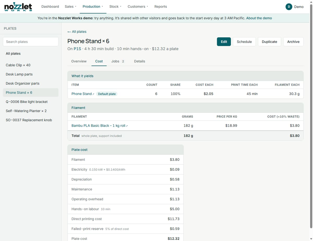Click the Hands-on labour row label

point(85,209)
